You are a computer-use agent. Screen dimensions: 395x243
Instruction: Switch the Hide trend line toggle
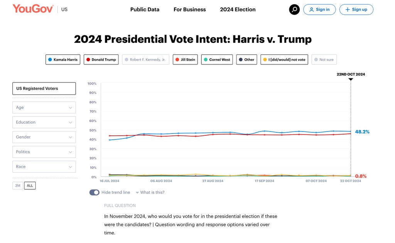coord(95,192)
